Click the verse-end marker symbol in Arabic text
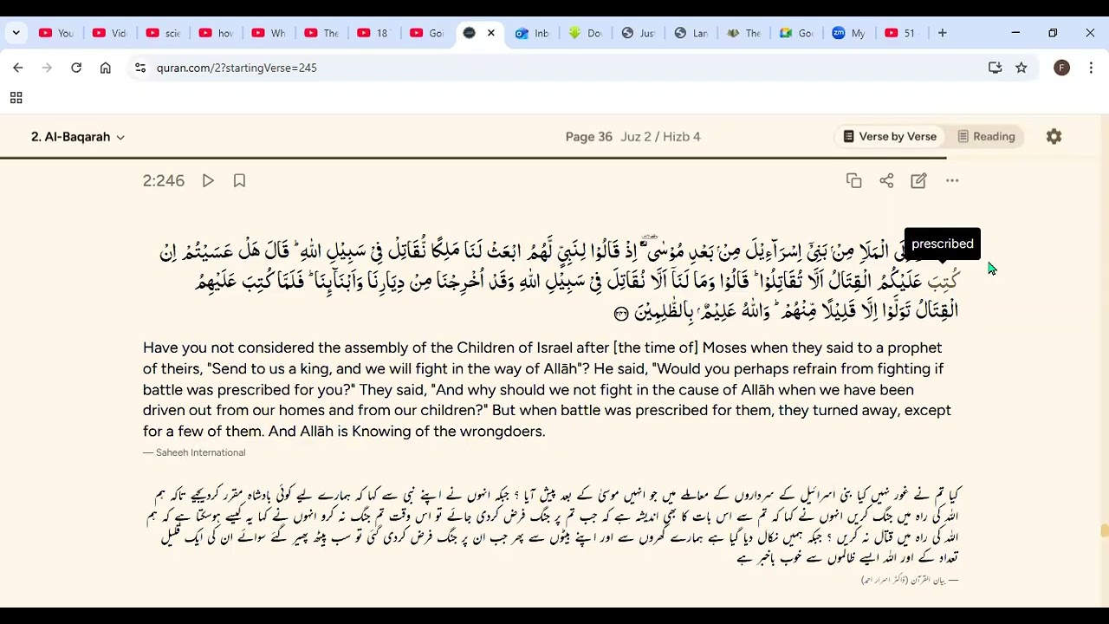This screenshot has height=624, width=1109. (621, 313)
